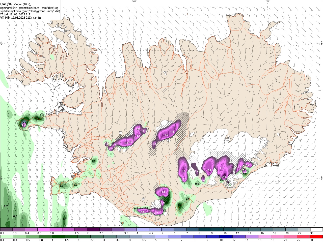This screenshot has width=323, height=242.
Task: Click the bright pink 0.5 snow scale swatch
Action: 44,230
